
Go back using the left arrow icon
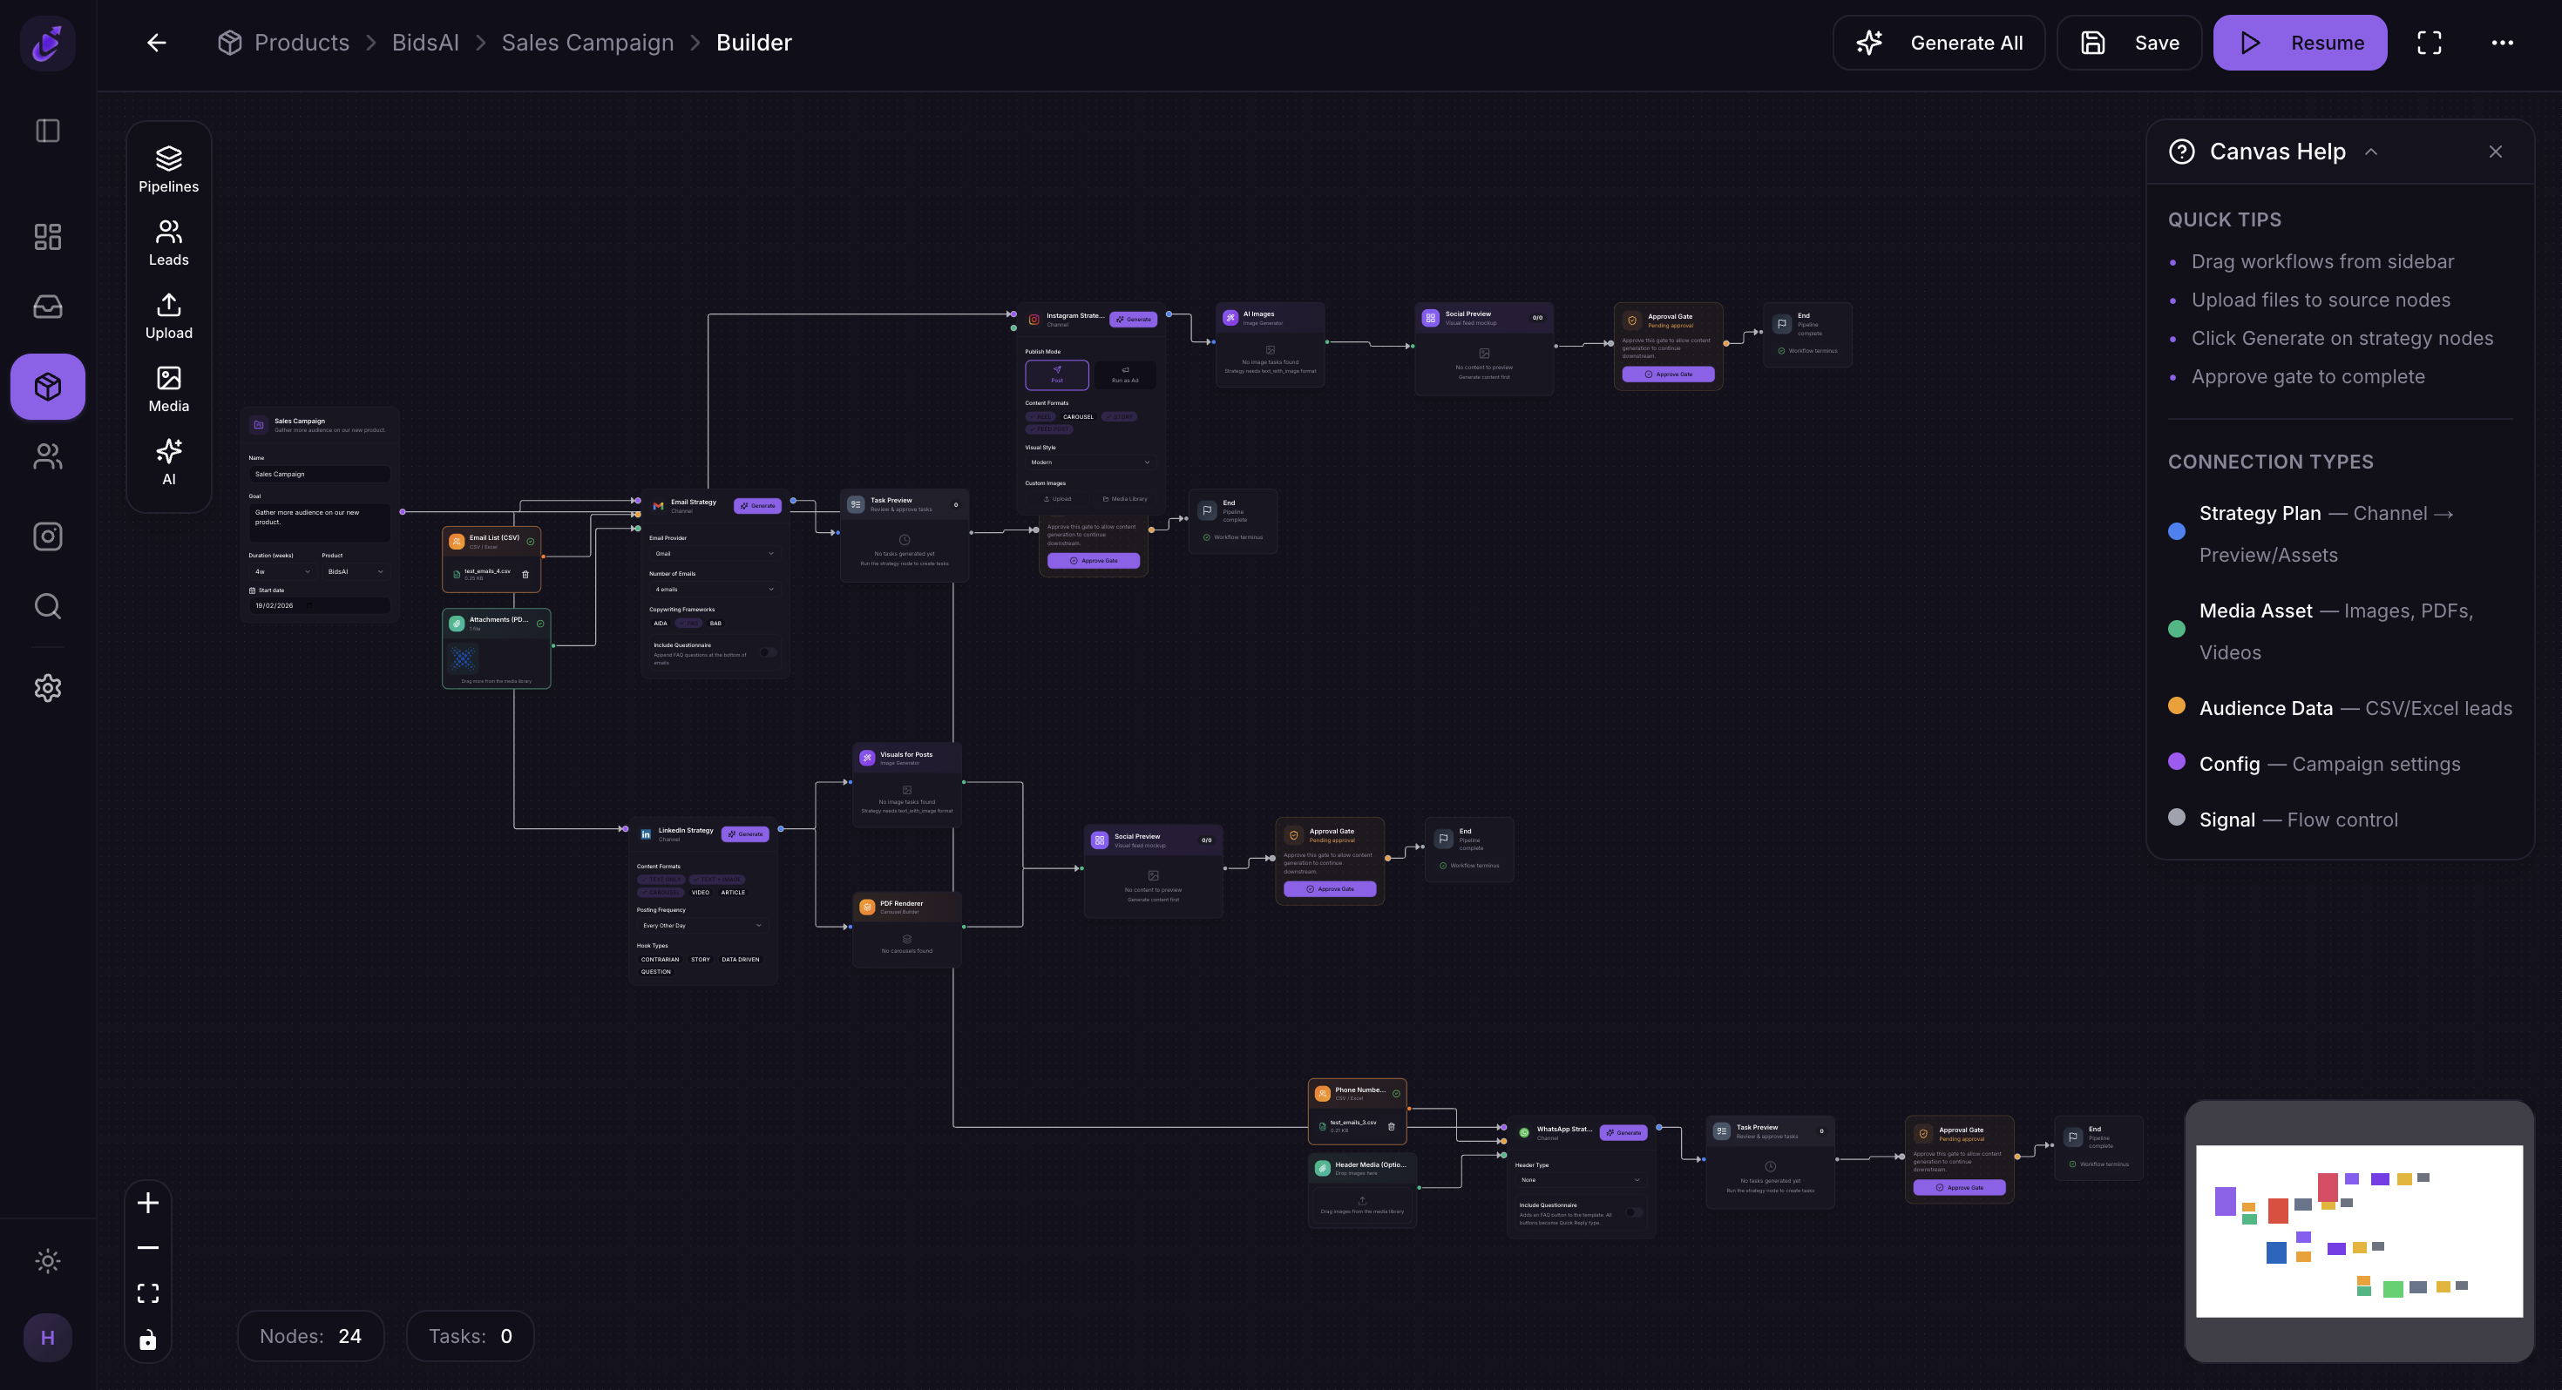point(156,43)
